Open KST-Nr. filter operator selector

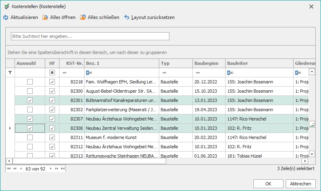pos(64,73)
